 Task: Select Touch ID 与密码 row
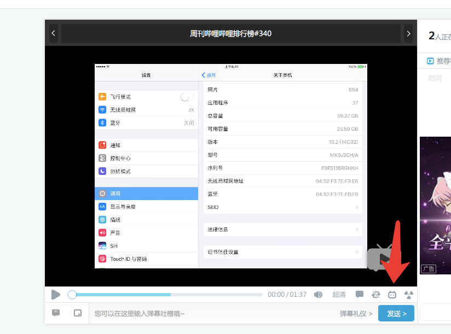point(146,259)
